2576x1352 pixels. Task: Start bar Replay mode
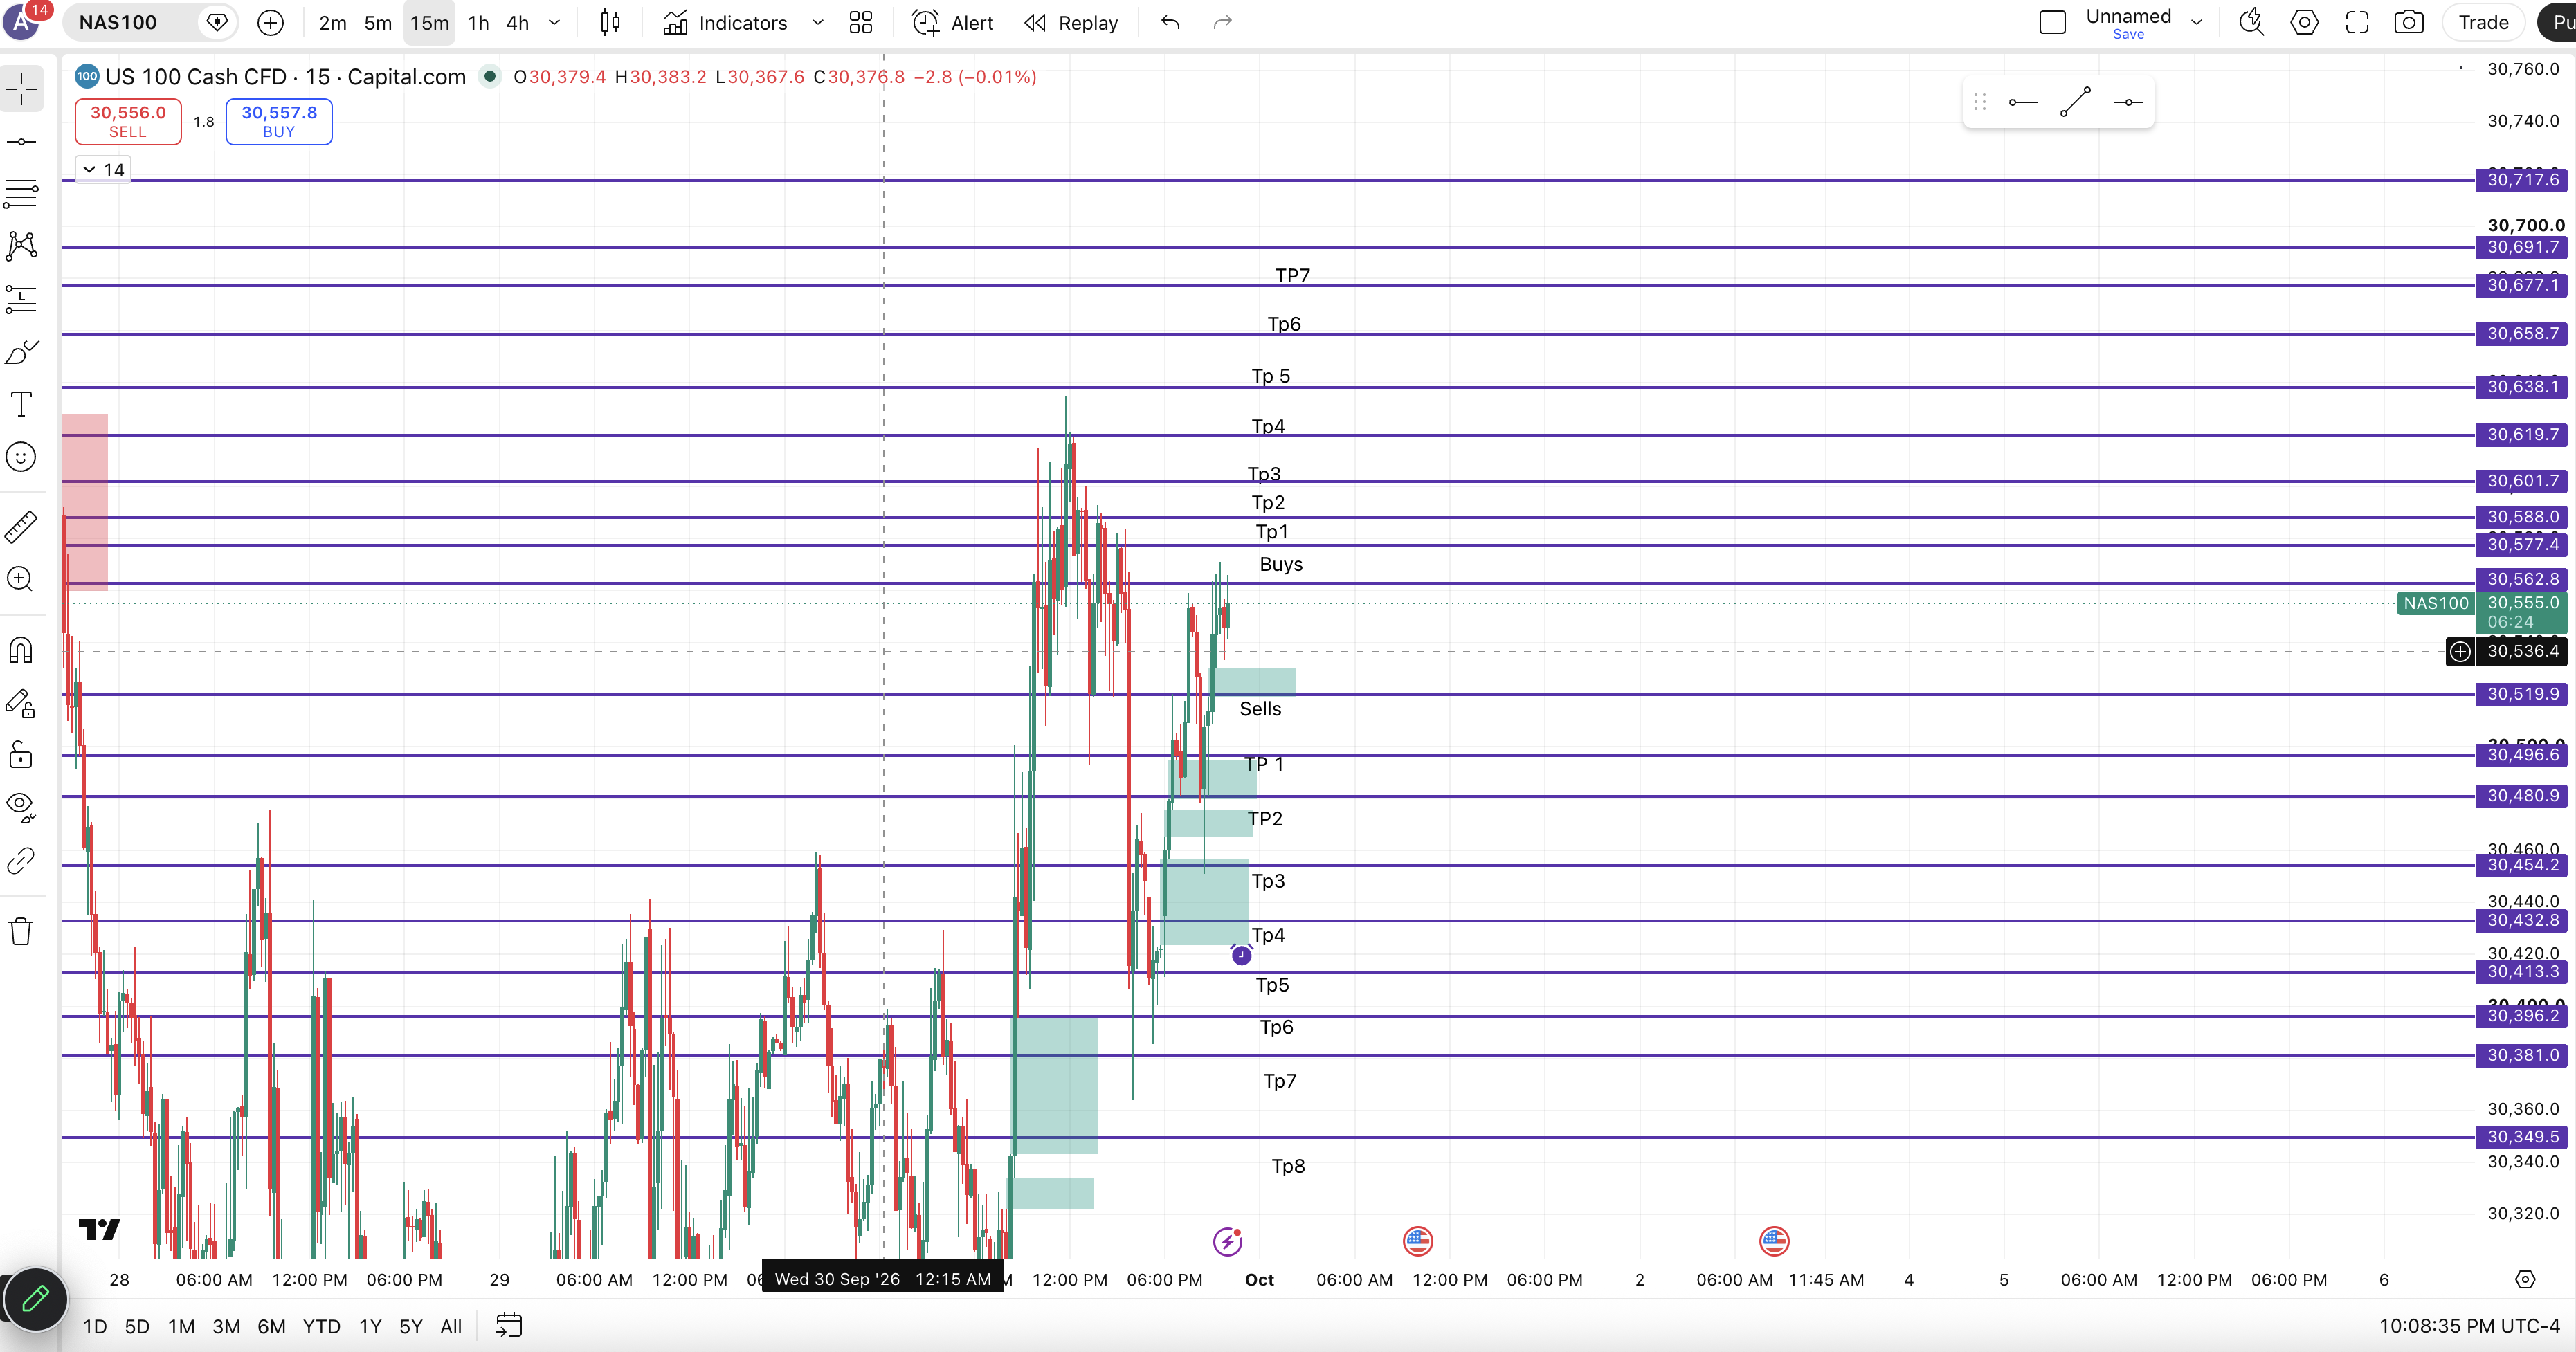[x=1071, y=22]
